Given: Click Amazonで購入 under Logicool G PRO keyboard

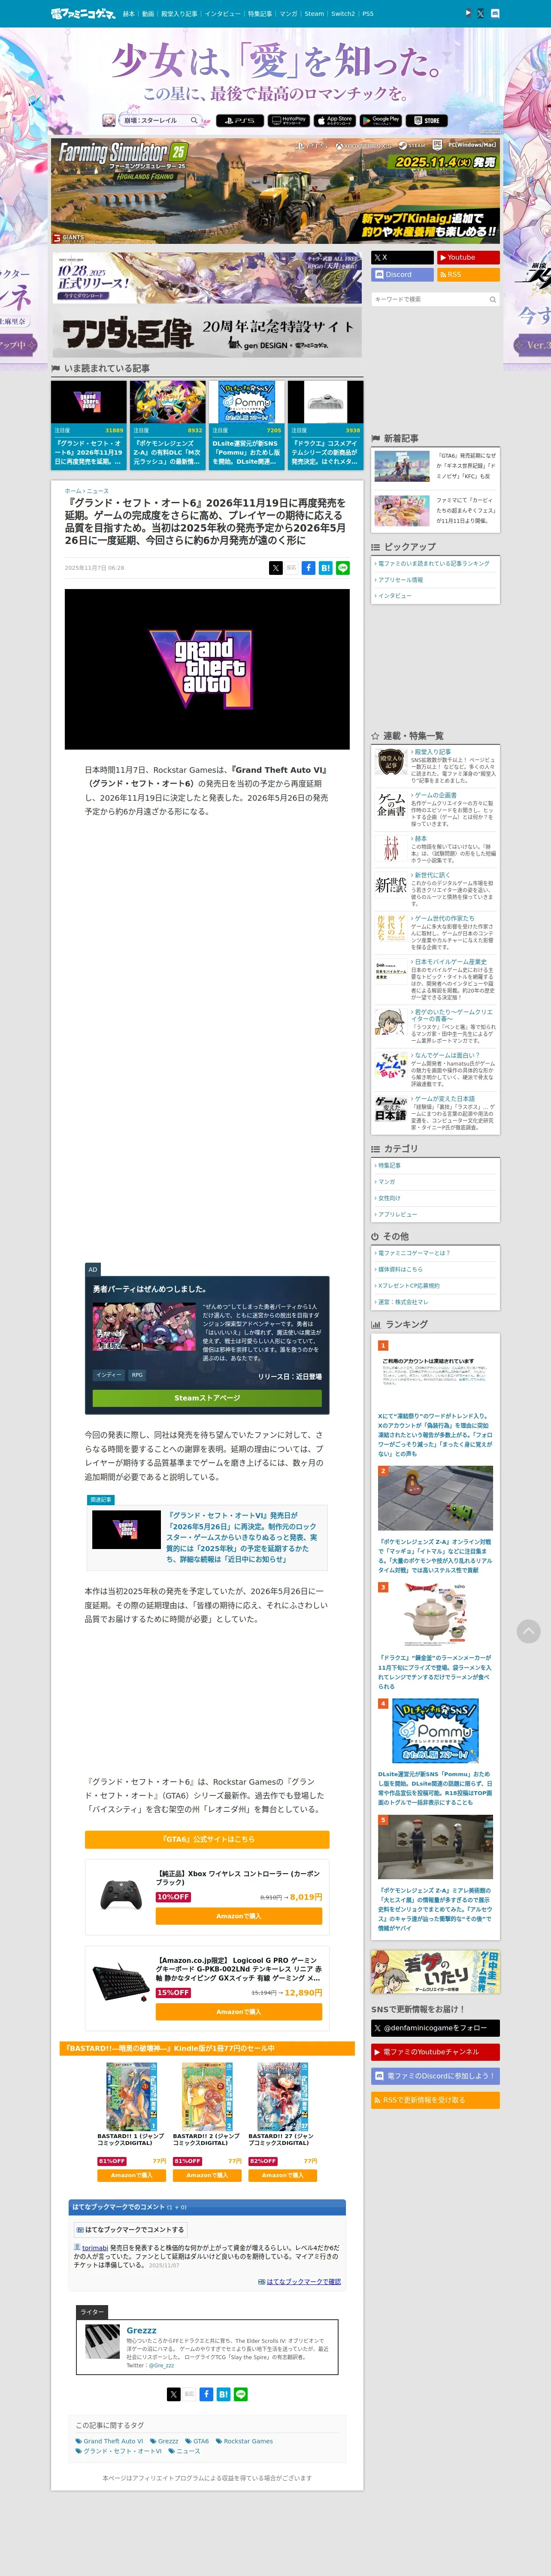Looking at the screenshot, I should coord(238,2012).
